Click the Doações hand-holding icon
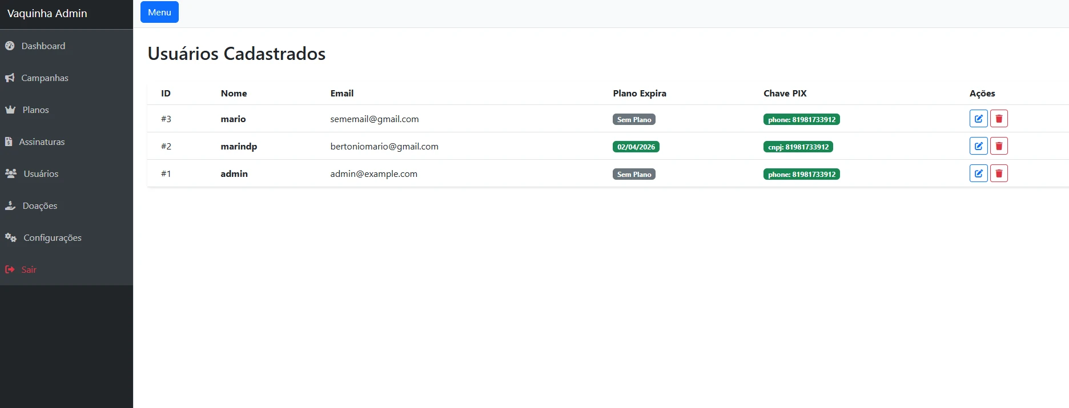Screen dimensions: 1069x408 click(x=10, y=205)
